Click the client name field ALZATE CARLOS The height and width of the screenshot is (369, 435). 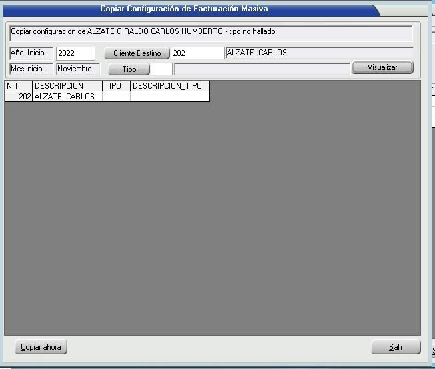click(x=319, y=53)
